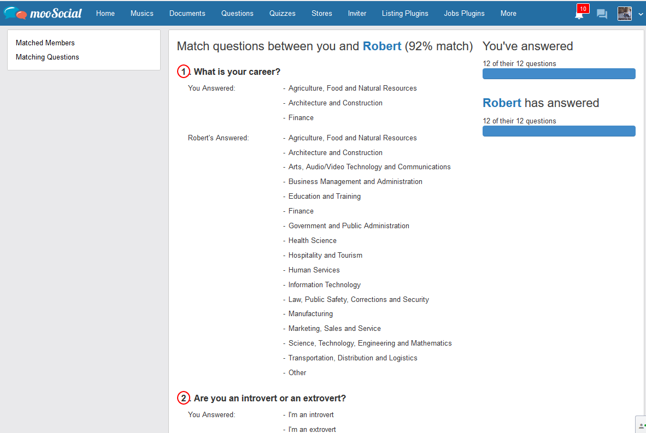
Task: Open the notifications bell icon
Action: point(579,14)
